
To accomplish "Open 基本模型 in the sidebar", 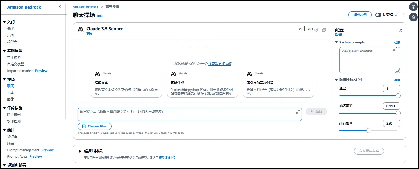I will click(14, 58).
